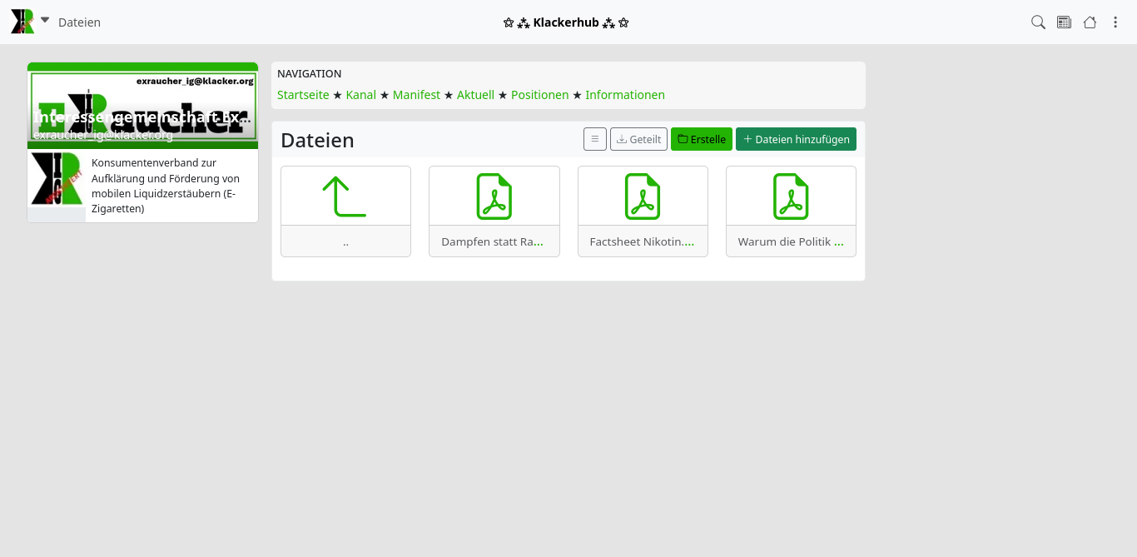The height and width of the screenshot is (557, 1137).
Task: Click the newspaper icon in top bar
Action: coord(1064,22)
